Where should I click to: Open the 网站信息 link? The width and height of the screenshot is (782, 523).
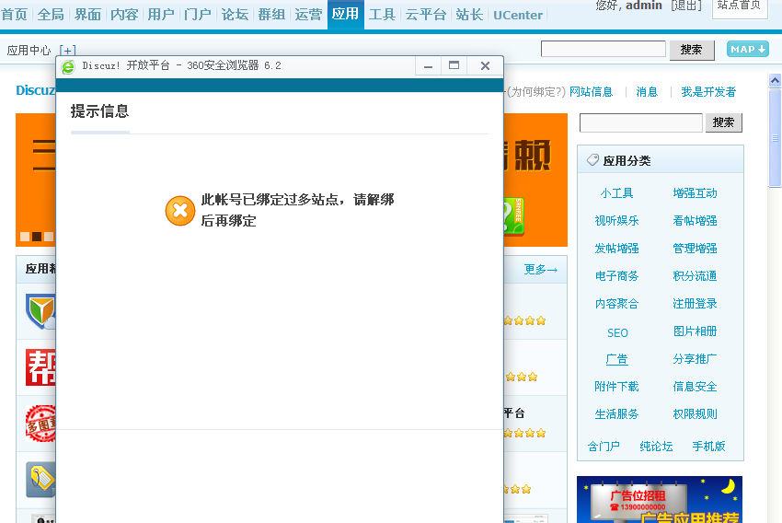[x=591, y=92]
